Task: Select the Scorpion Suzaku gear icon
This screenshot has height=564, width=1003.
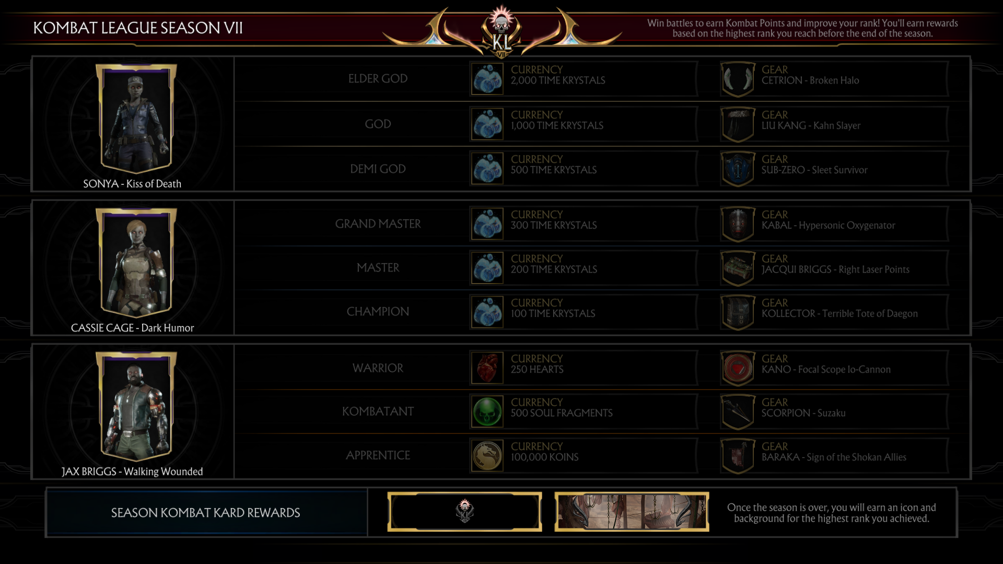Action: click(x=738, y=412)
